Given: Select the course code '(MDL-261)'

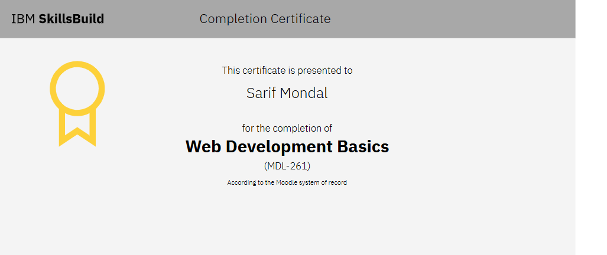Looking at the screenshot, I should [x=287, y=166].
